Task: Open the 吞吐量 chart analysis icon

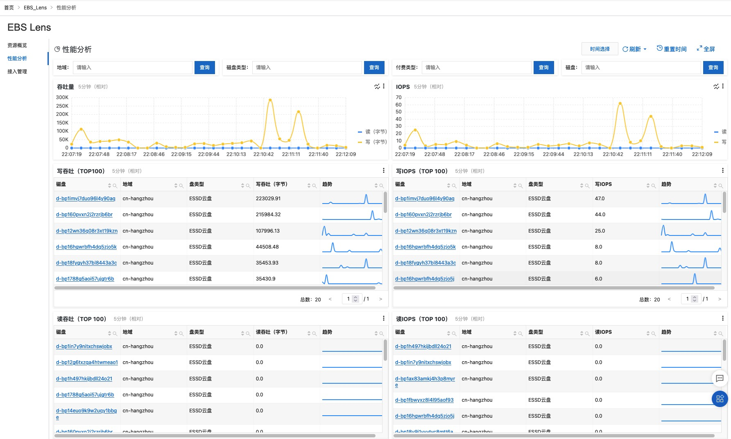Action: (x=377, y=86)
